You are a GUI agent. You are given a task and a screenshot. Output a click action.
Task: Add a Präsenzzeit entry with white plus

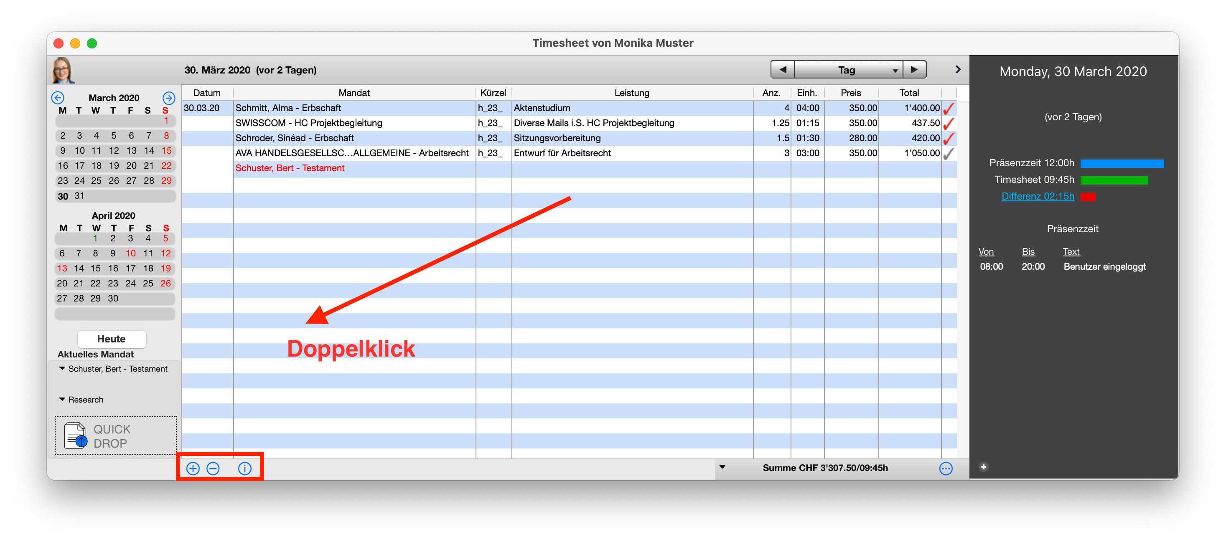pyautogui.click(x=983, y=467)
